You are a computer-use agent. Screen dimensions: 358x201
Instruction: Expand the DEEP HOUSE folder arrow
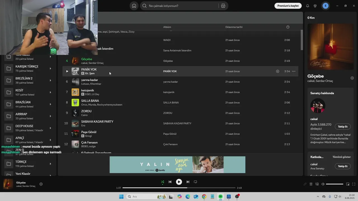point(50,128)
